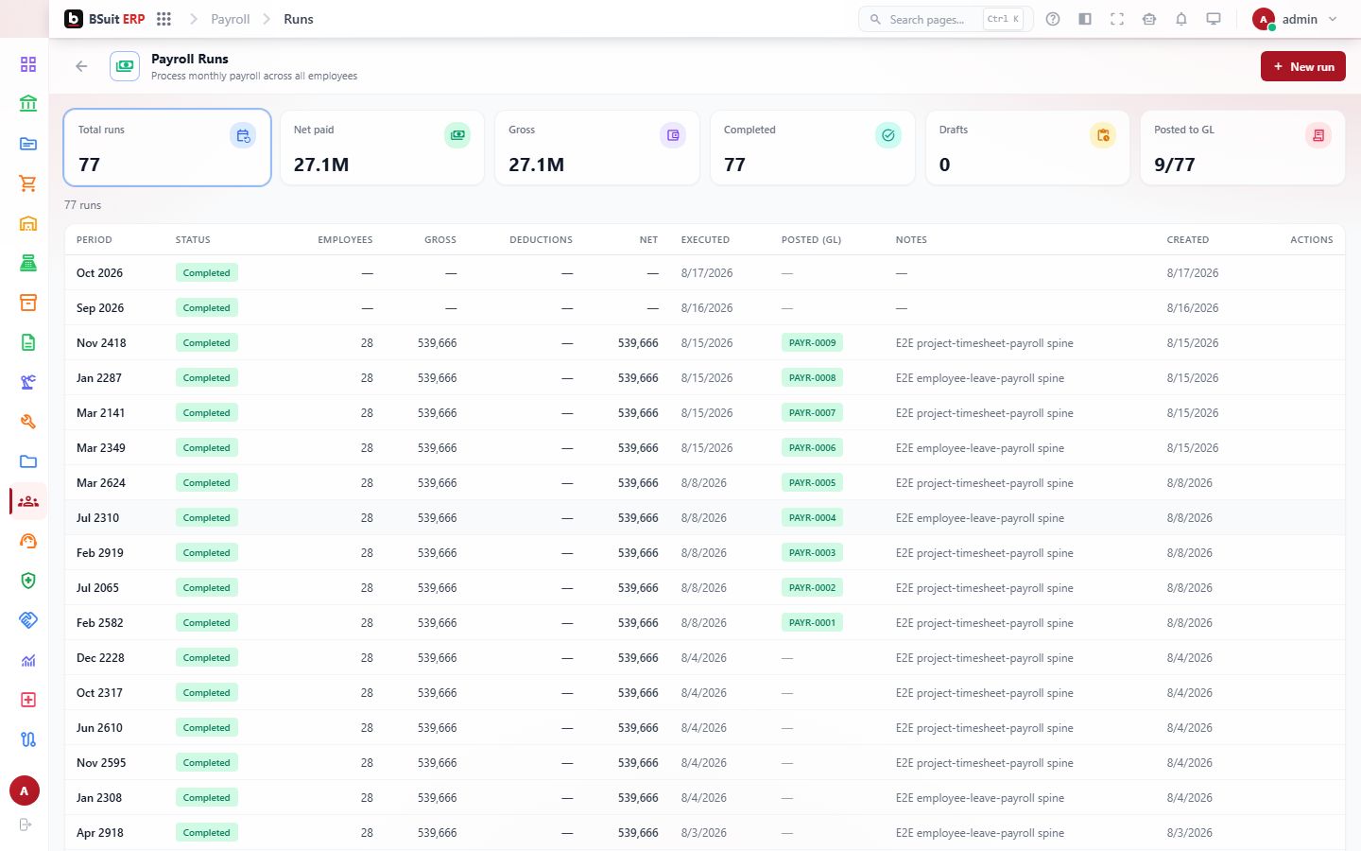This screenshot has width=1361, height=851.
Task: Select the people HR sidebar module
Action: click(x=28, y=501)
